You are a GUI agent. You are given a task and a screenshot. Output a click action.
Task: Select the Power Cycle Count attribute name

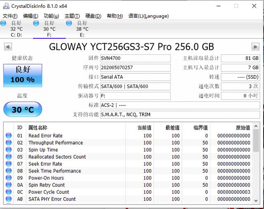pyautogui.click(x=49, y=192)
